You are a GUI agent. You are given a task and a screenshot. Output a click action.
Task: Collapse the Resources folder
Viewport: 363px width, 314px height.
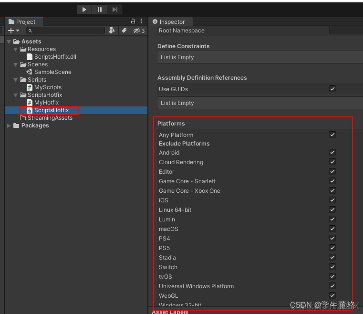16,49
